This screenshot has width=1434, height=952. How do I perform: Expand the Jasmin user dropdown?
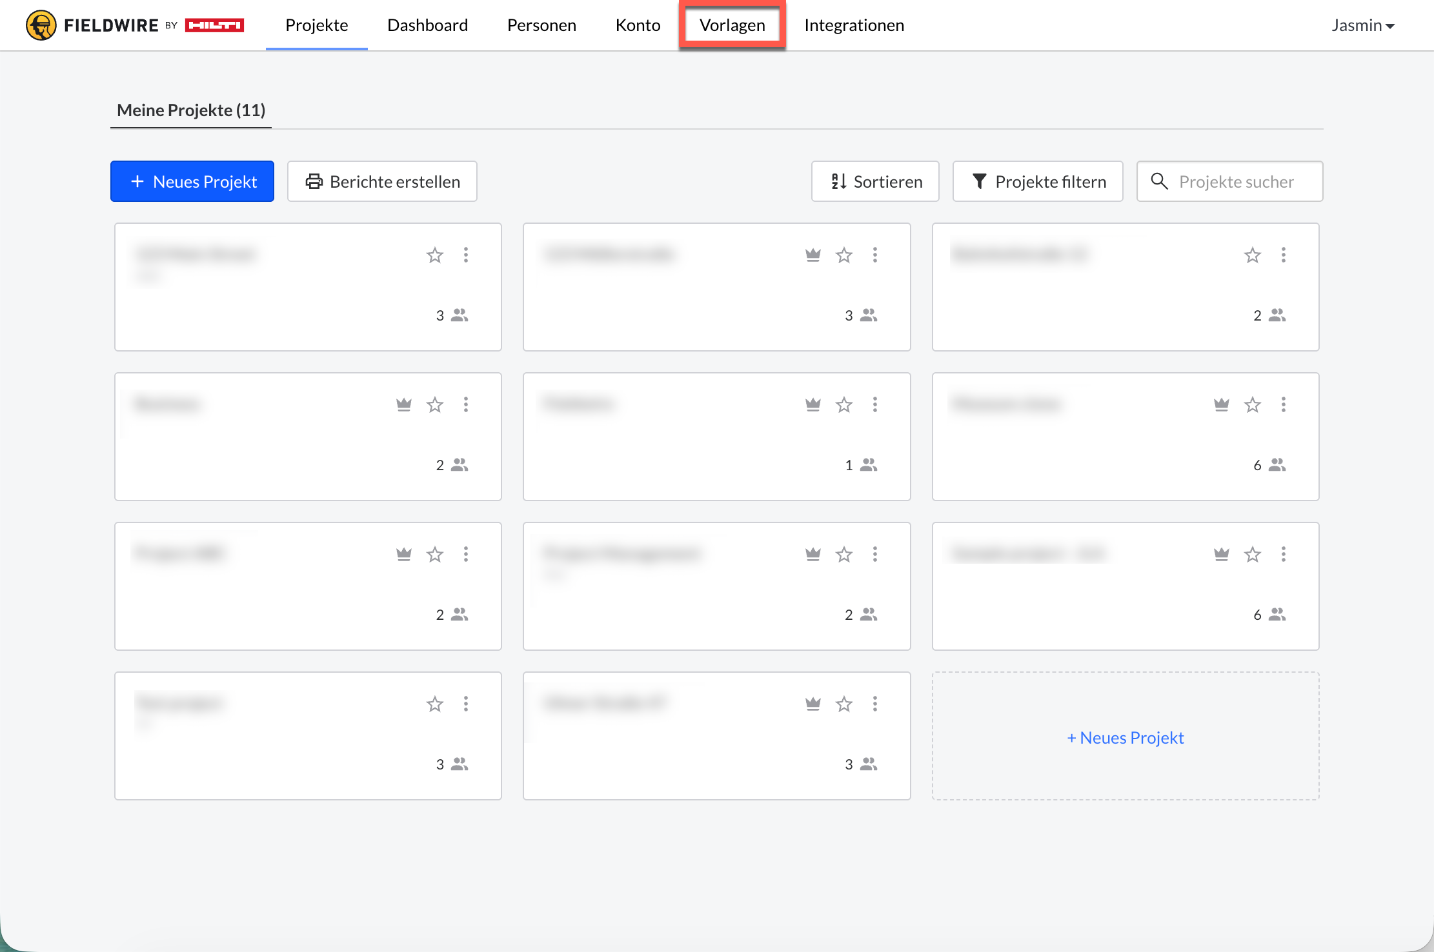1362,25
